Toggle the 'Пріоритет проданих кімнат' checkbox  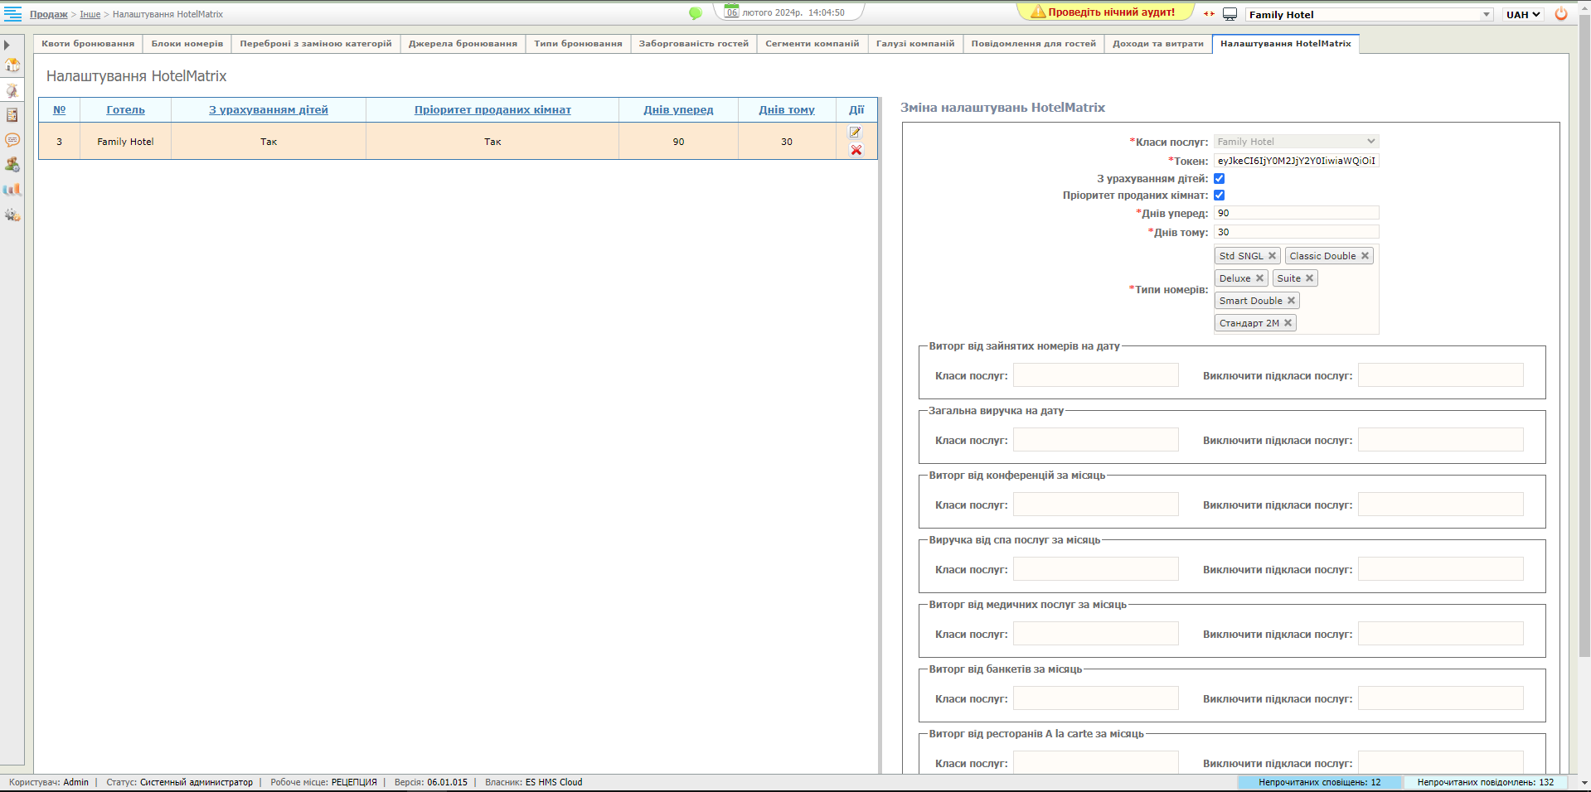click(1219, 196)
